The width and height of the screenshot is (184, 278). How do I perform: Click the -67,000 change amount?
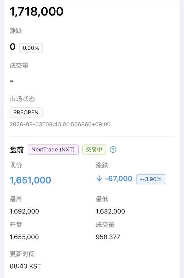(118, 179)
